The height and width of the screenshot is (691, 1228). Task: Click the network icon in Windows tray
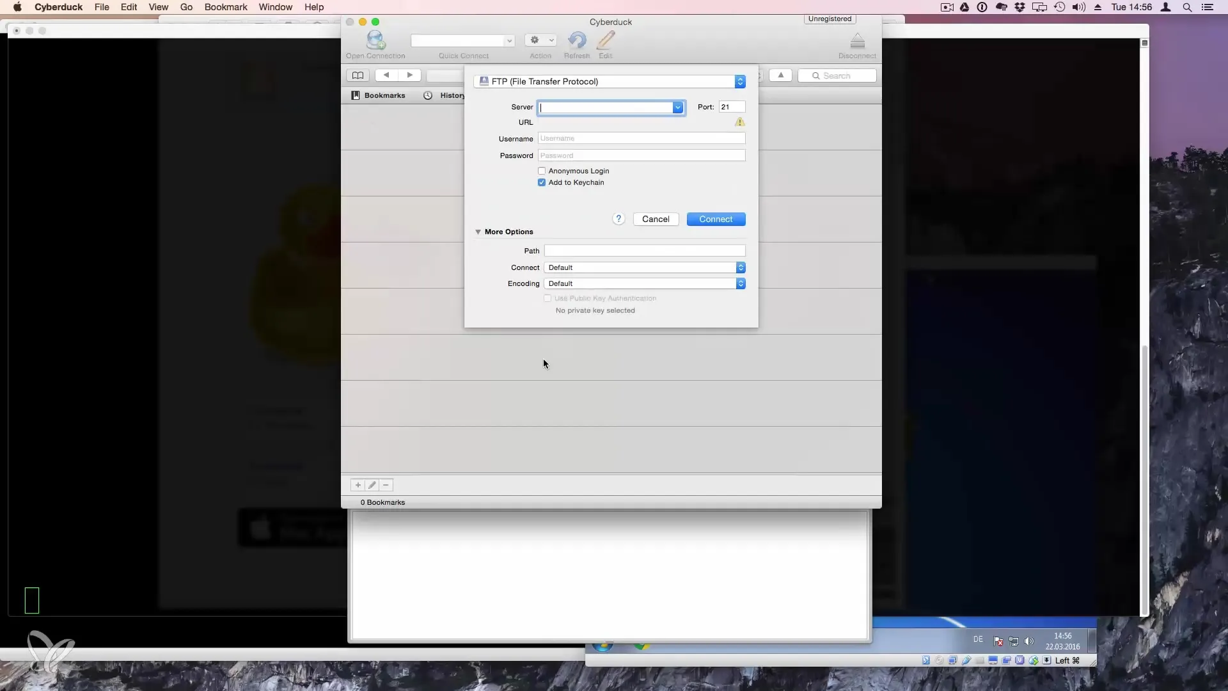click(1014, 641)
